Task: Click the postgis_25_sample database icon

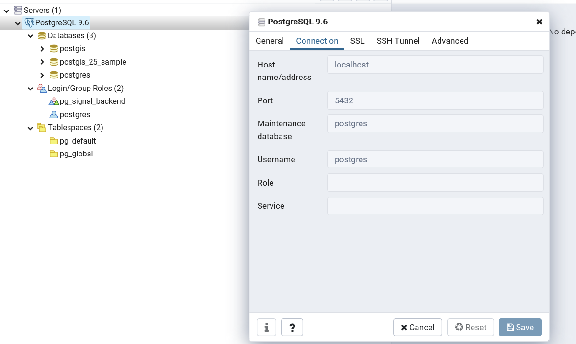Action: (x=54, y=62)
